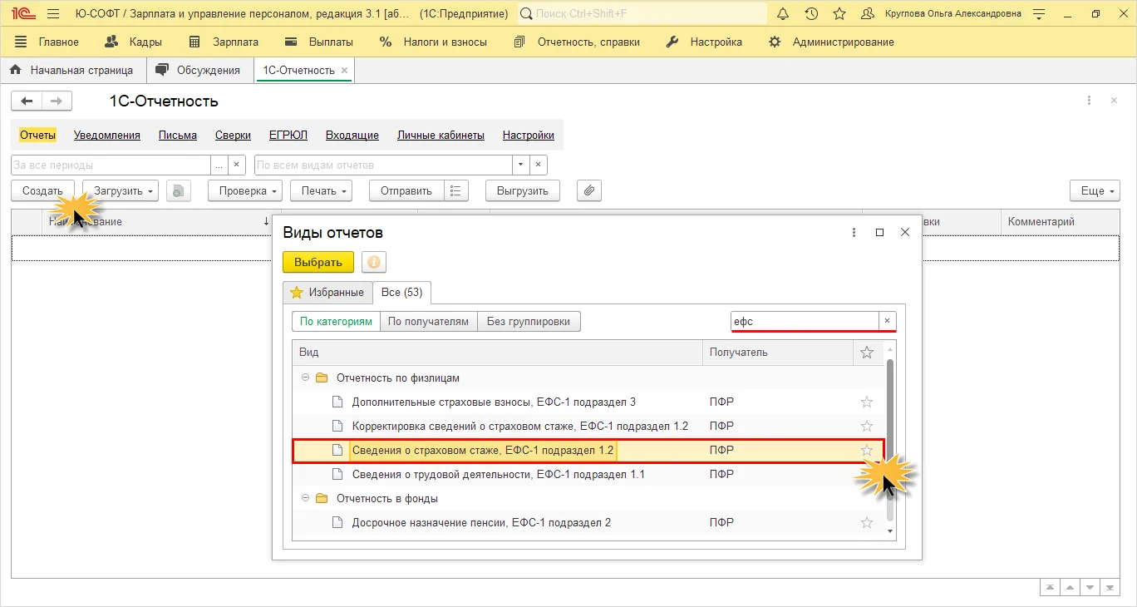Click search field Поиск Ctrl+Shift+F
The image size is (1137, 607).
(642, 14)
